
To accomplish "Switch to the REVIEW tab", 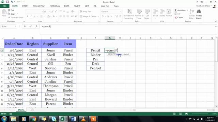I will [x=77, y=6].
